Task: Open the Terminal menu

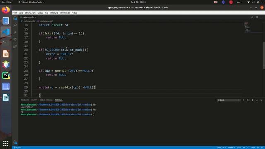Action: tap(65, 13)
